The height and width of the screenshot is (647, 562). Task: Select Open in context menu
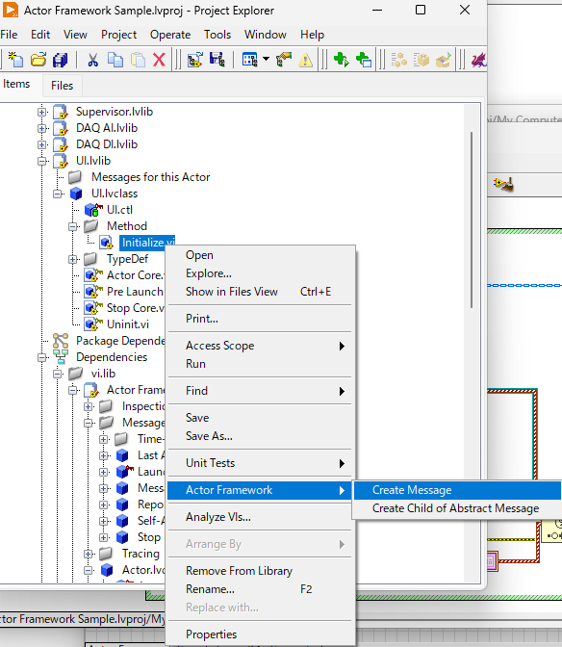point(261,255)
